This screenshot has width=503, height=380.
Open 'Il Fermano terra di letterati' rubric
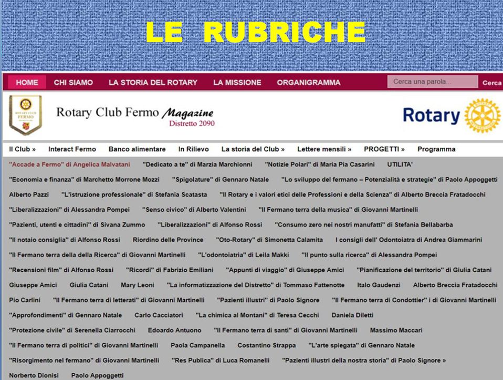129,300
